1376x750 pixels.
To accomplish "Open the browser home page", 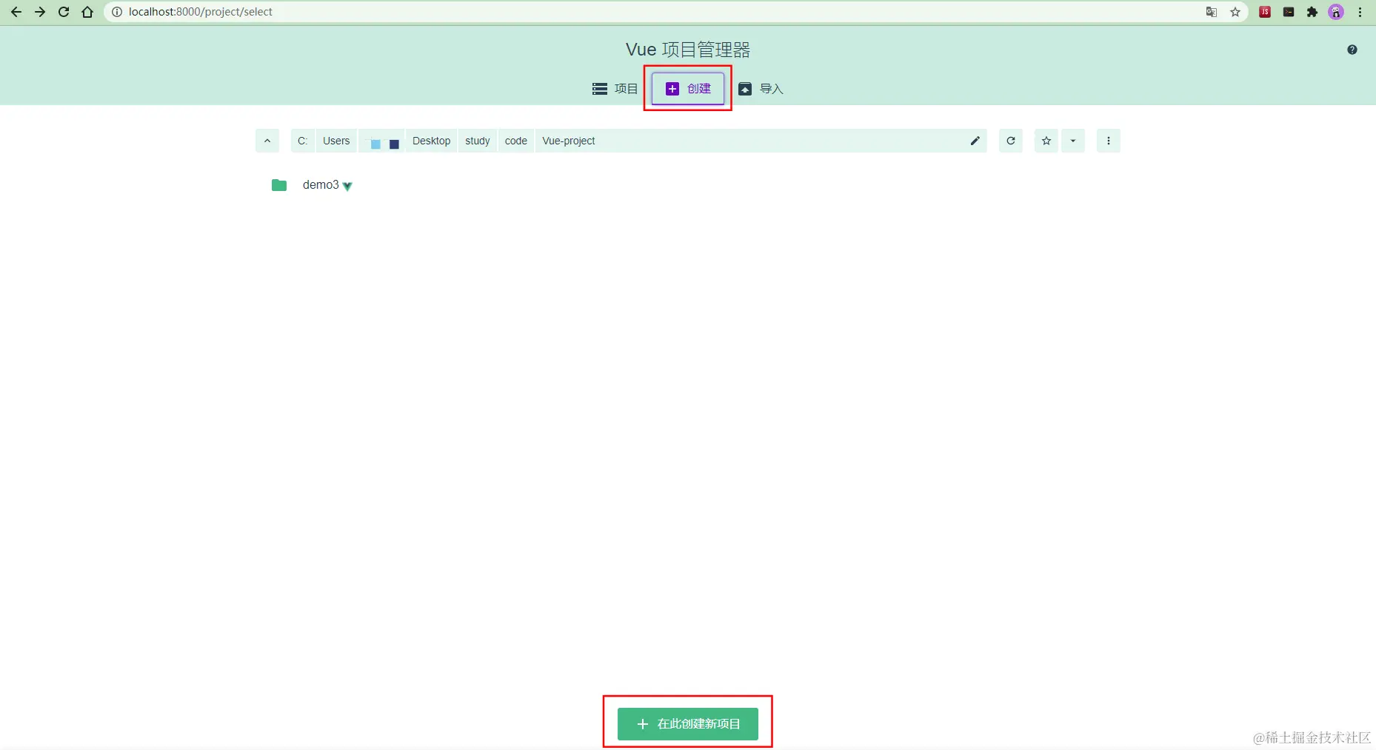I will pyautogui.click(x=87, y=12).
